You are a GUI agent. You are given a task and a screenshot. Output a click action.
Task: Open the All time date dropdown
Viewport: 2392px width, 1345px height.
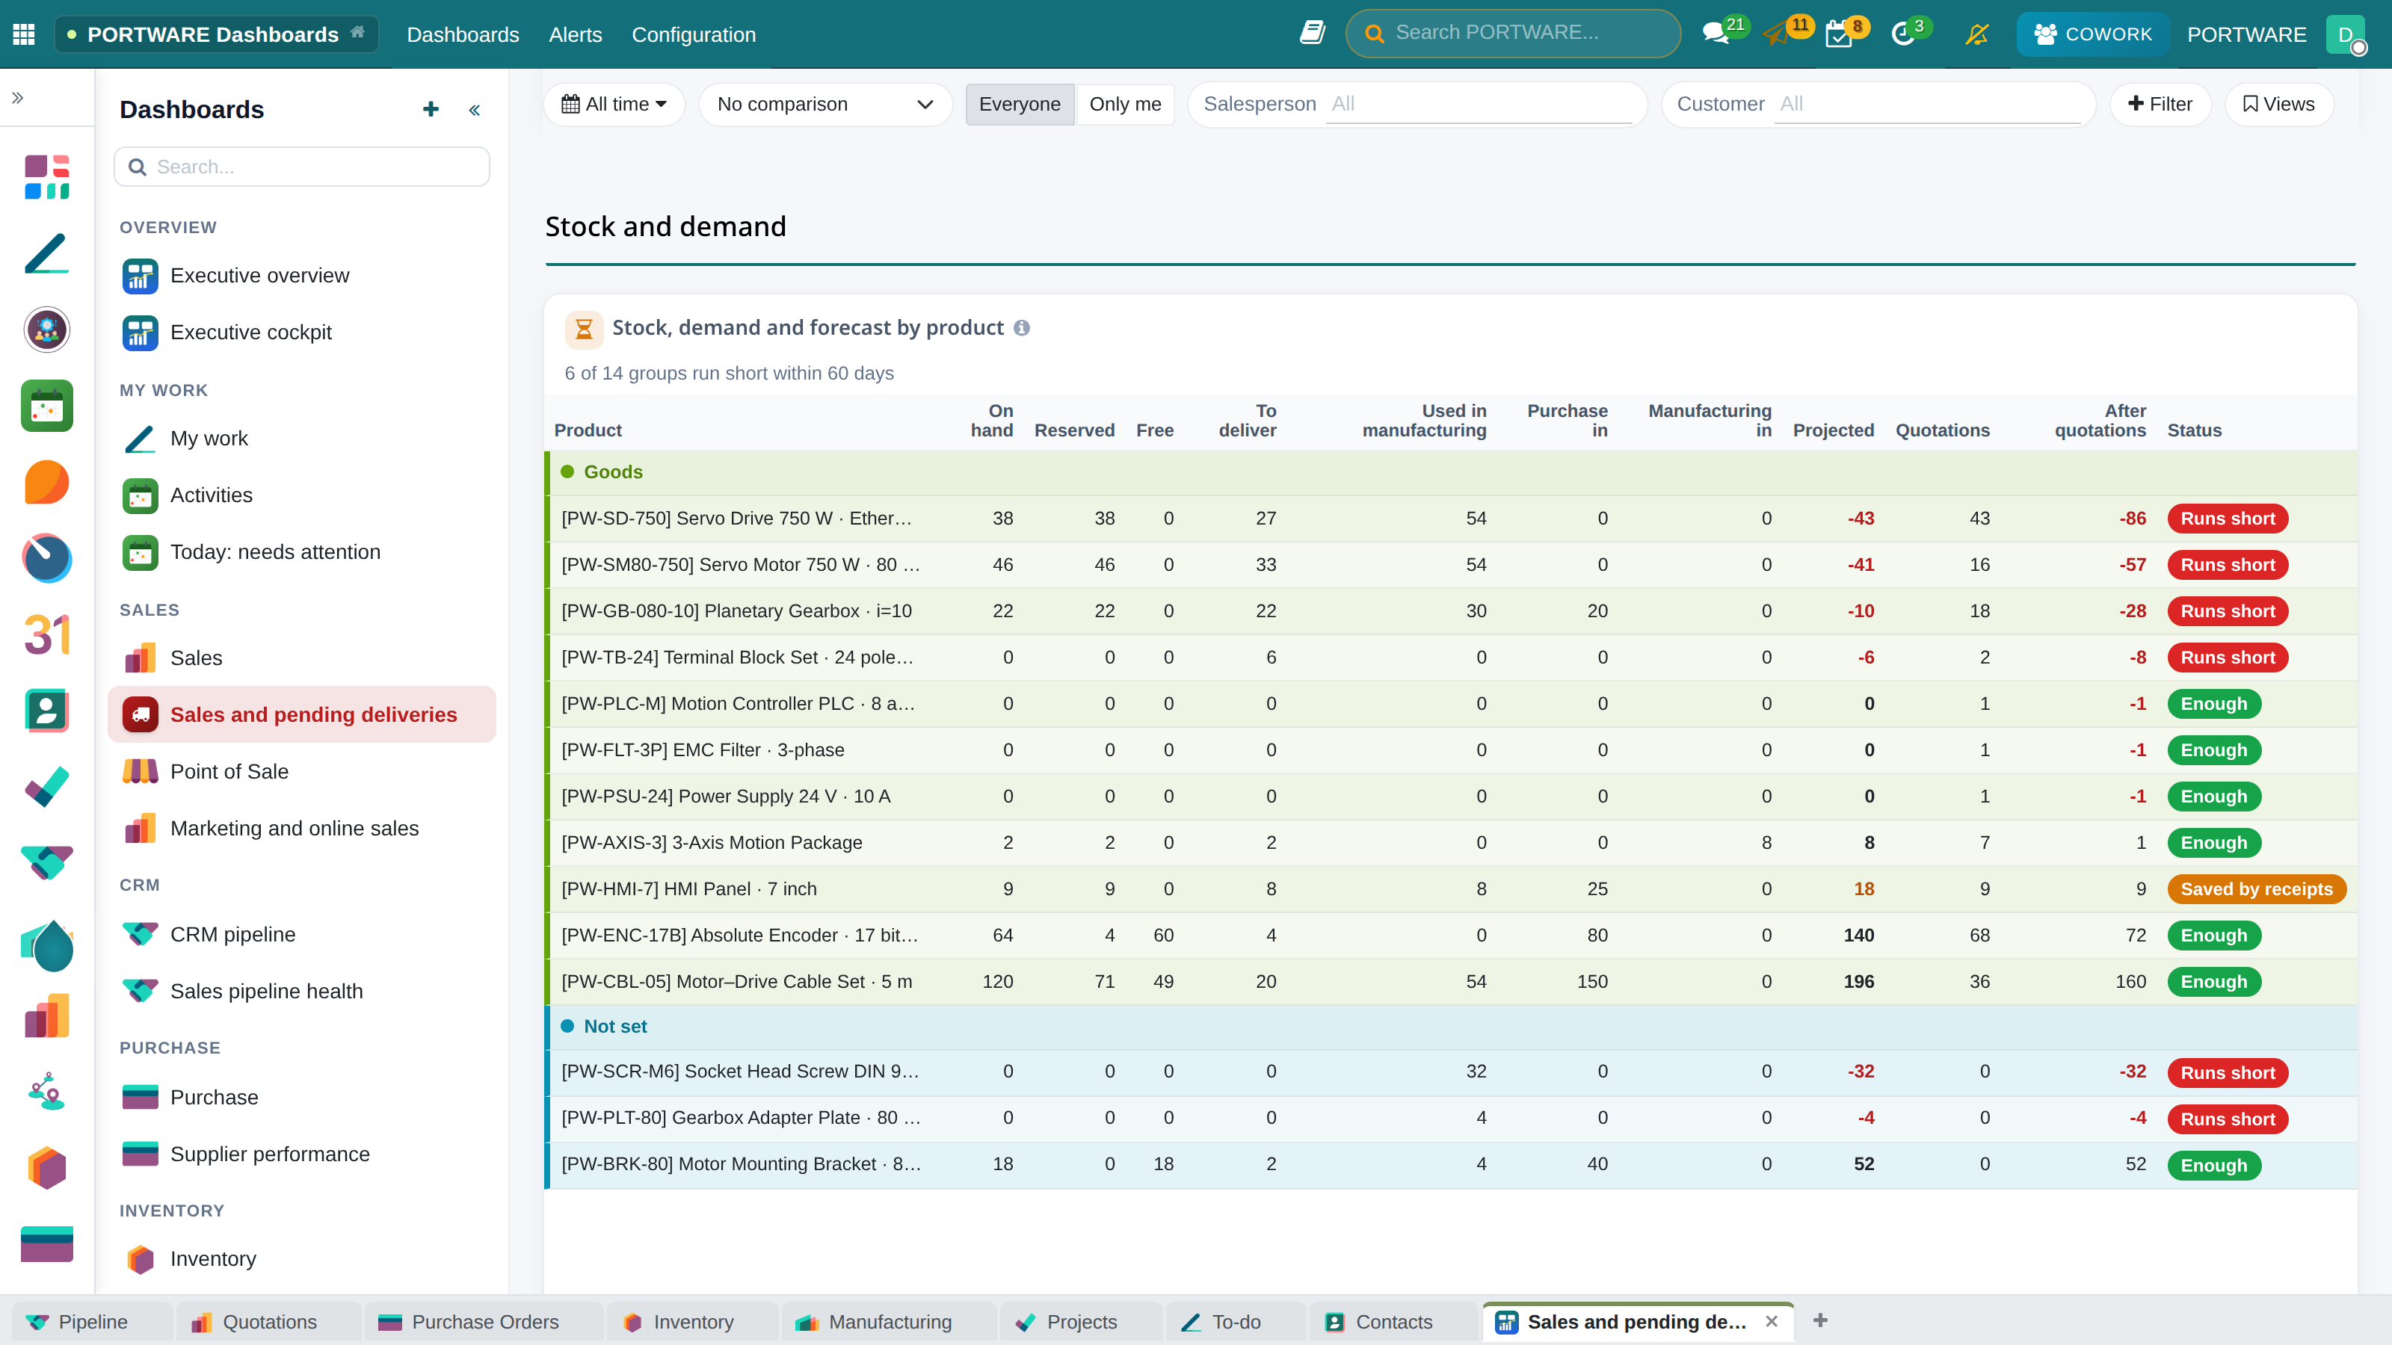tap(614, 104)
